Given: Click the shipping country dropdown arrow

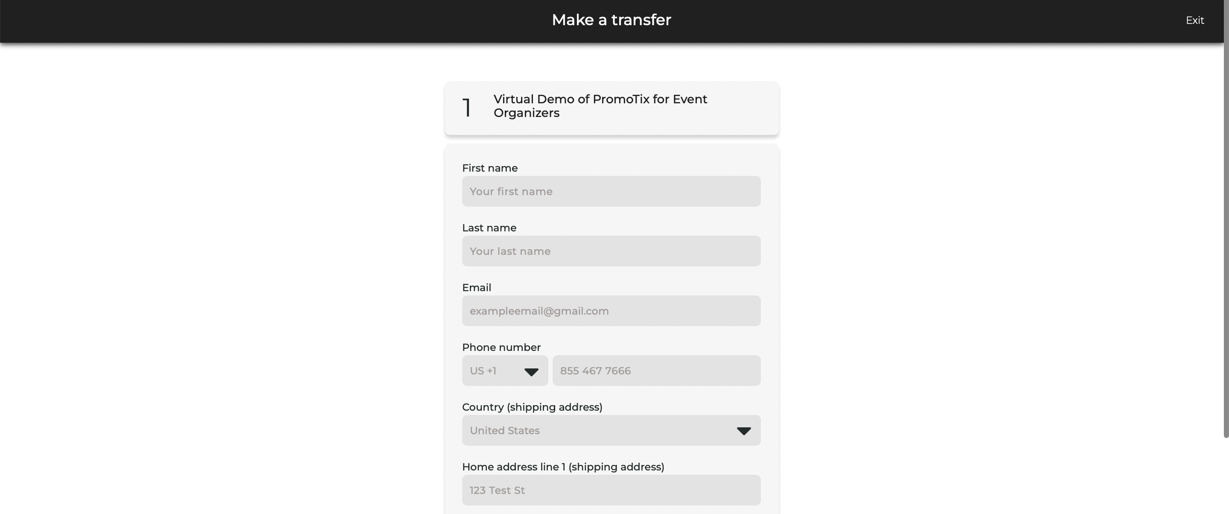Looking at the screenshot, I should 743,431.
